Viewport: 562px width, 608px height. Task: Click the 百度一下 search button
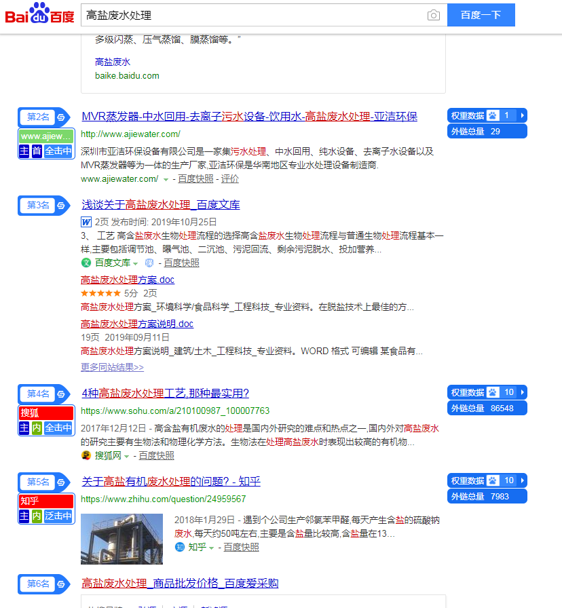click(481, 15)
